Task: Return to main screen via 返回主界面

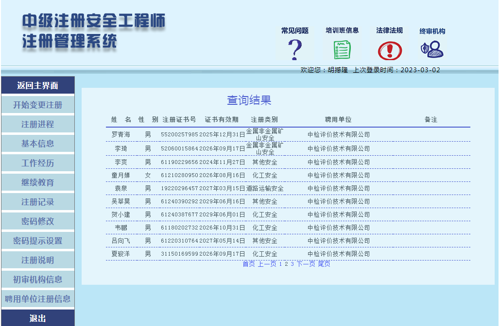Action: (x=37, y=85)
